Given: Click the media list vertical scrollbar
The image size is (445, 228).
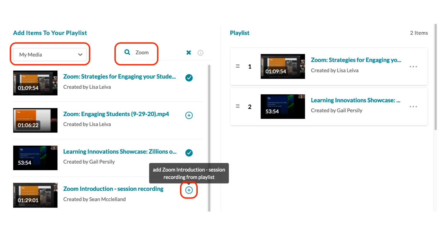Looking at the screenshot, I should [x=209, y=128].
